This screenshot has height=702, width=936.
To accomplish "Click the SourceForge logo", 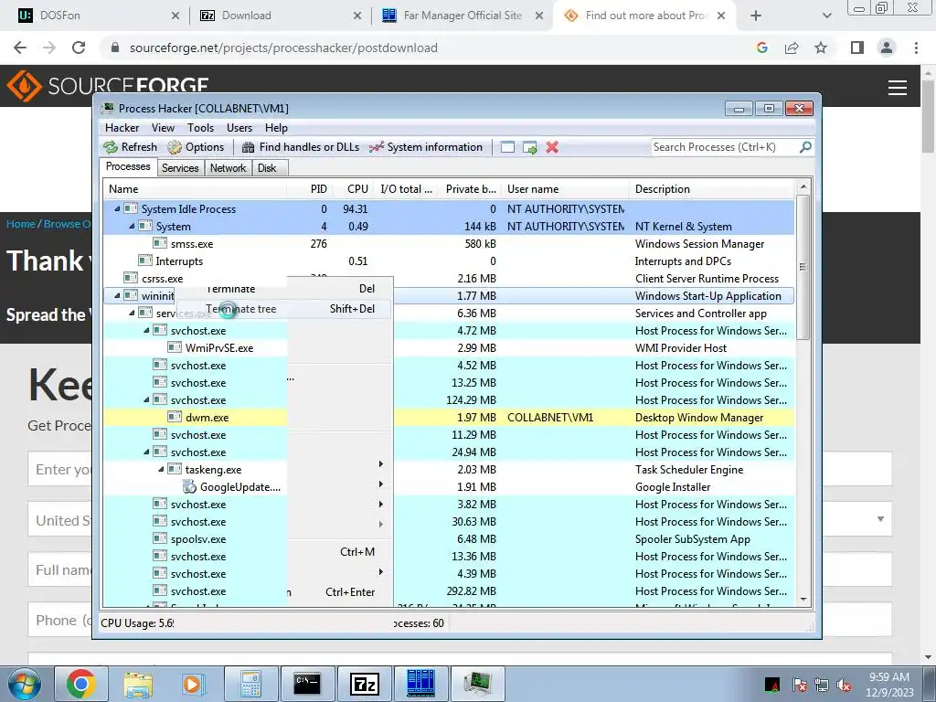I will tap(108, 85).
